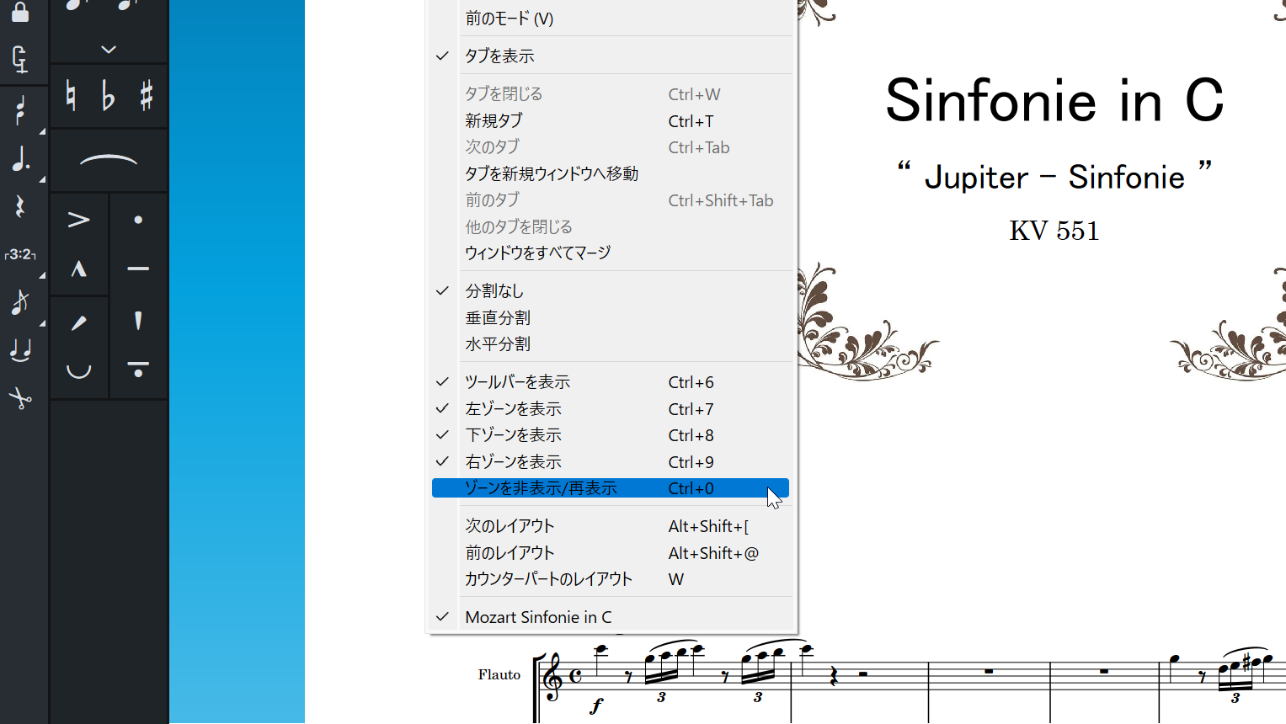This screenshot has height=724, width=1286.
Task: Select the Sinfonie in C title text
Action: (1054, 100)
